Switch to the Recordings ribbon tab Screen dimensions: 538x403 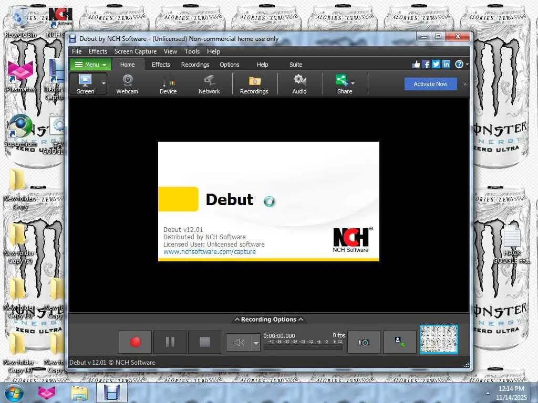[x=195, y=65]
